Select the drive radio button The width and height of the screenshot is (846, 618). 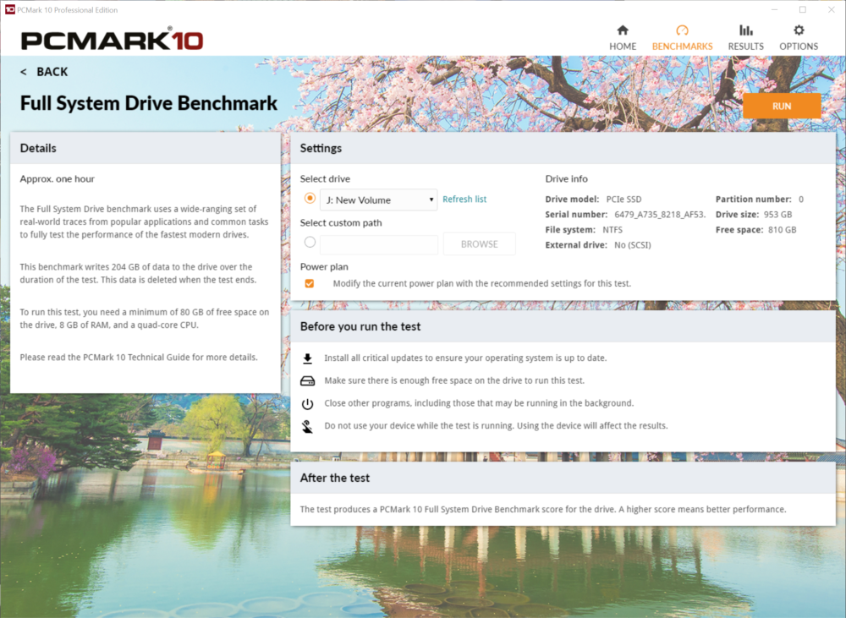point(310,198)
